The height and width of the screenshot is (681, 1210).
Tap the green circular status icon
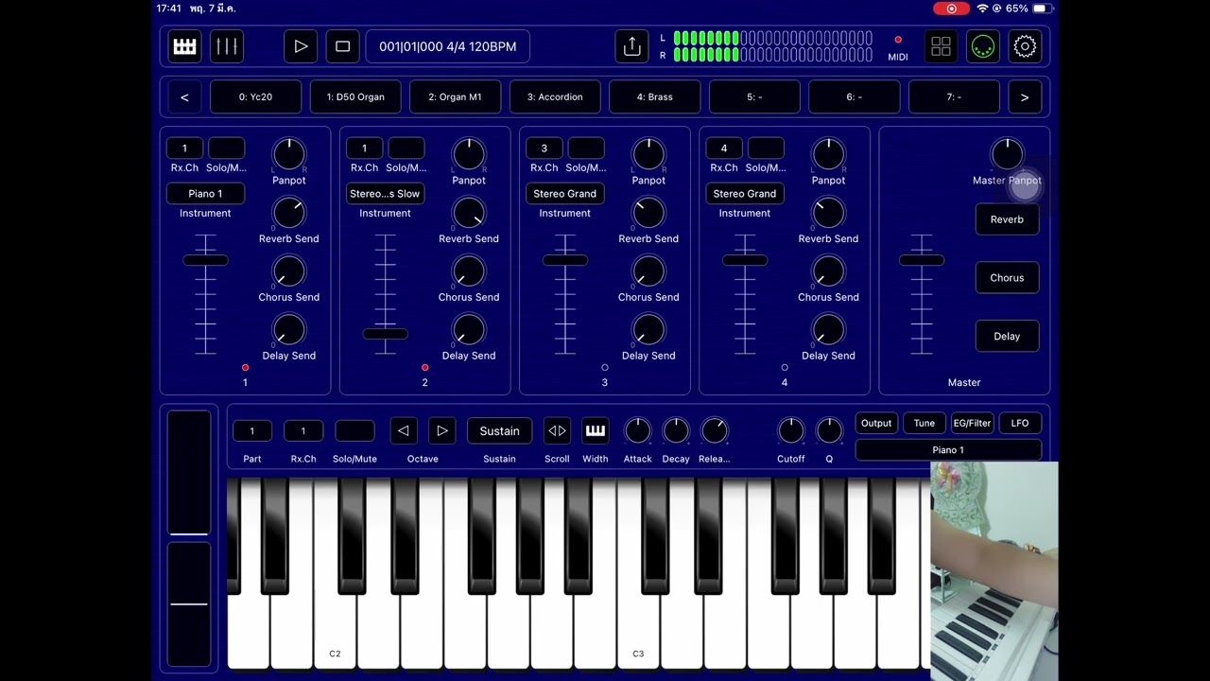(x=983, y=46)
